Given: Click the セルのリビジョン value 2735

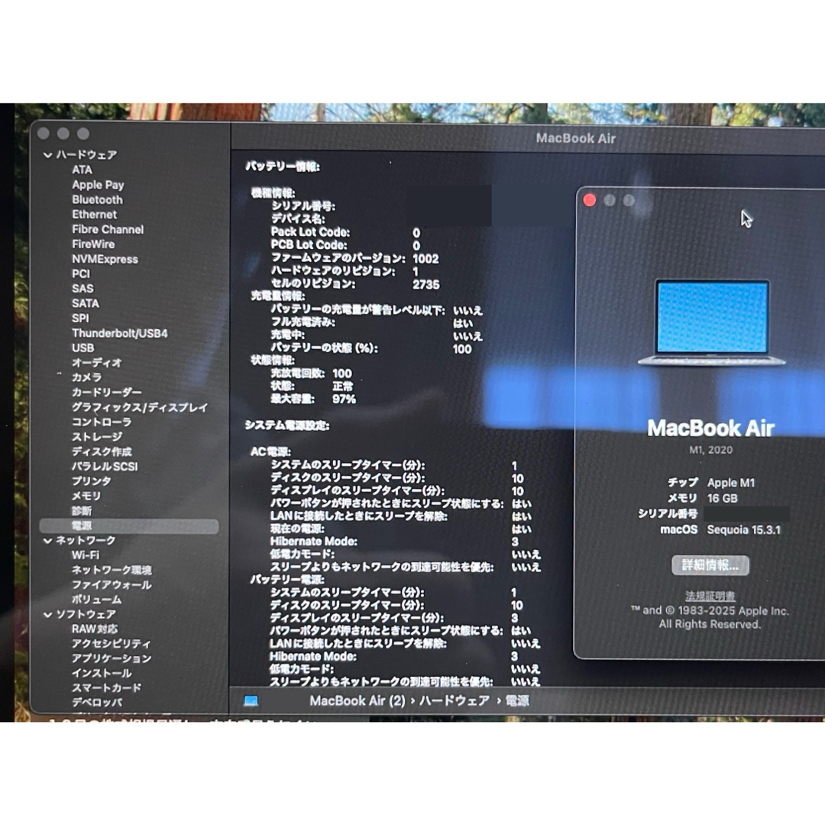Looking at the screenshot, I should tap(426, 285).
